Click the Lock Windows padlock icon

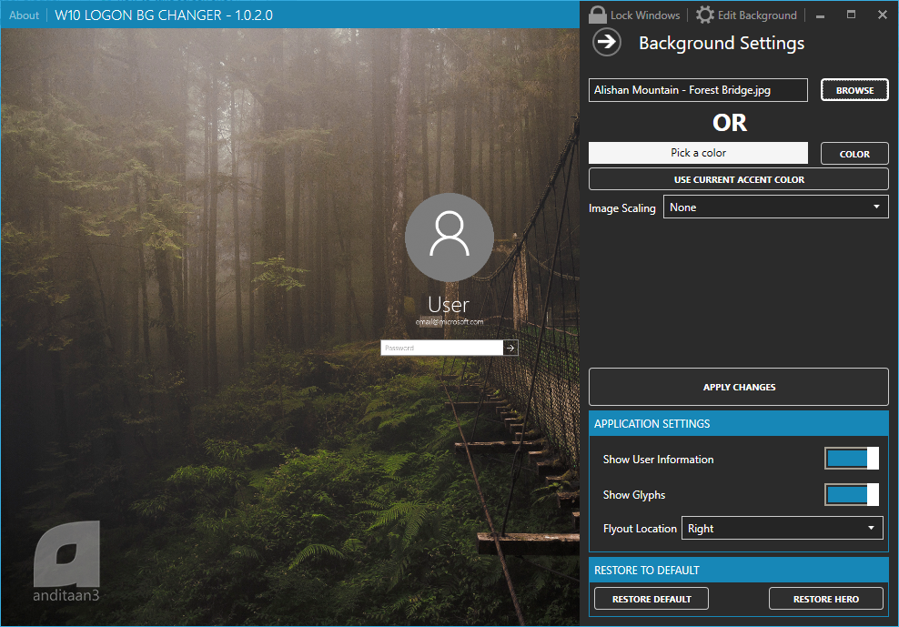point(598,15)
